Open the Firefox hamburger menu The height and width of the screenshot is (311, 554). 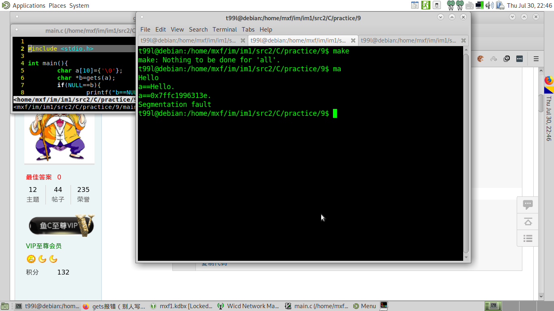(x=536, y=59)
